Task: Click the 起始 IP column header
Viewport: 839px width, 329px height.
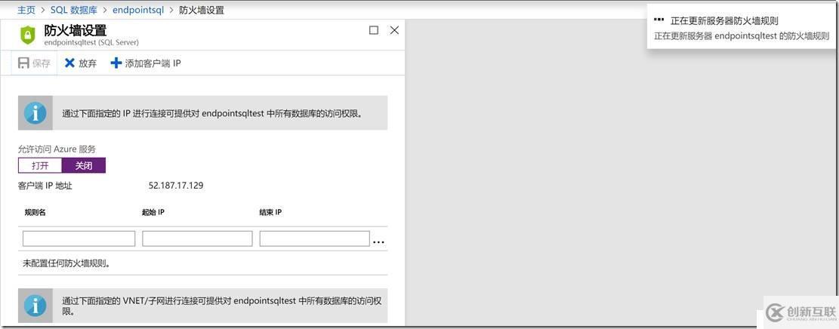Action: tap(153, 212)
